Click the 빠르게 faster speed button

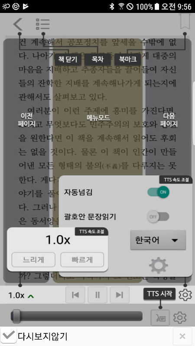pos(82,260)
